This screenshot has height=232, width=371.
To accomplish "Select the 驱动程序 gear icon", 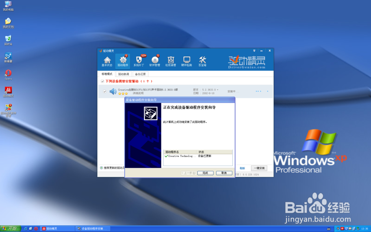I will (x=123, y=61).
